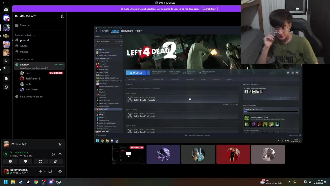The image size is (330, 186).
Task: Open the activities launcher button
Action: coord(40,161)
